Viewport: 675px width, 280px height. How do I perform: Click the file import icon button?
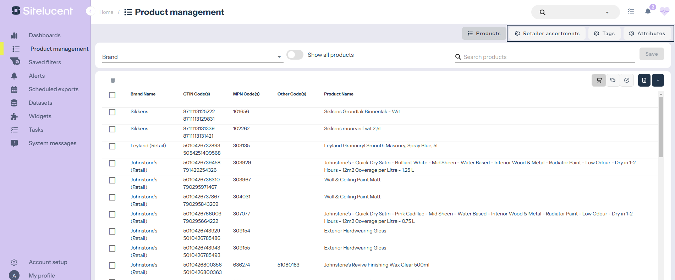(644, 80)
